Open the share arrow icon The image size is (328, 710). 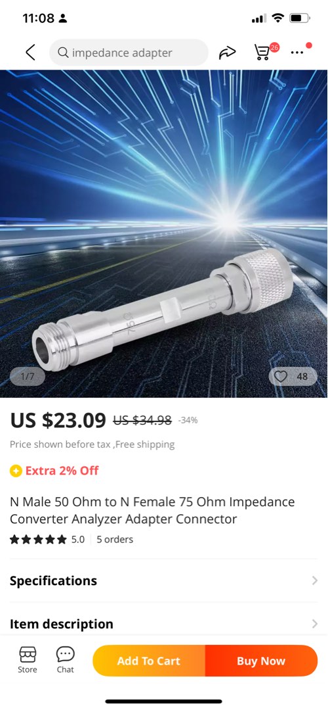pos(227,53)
